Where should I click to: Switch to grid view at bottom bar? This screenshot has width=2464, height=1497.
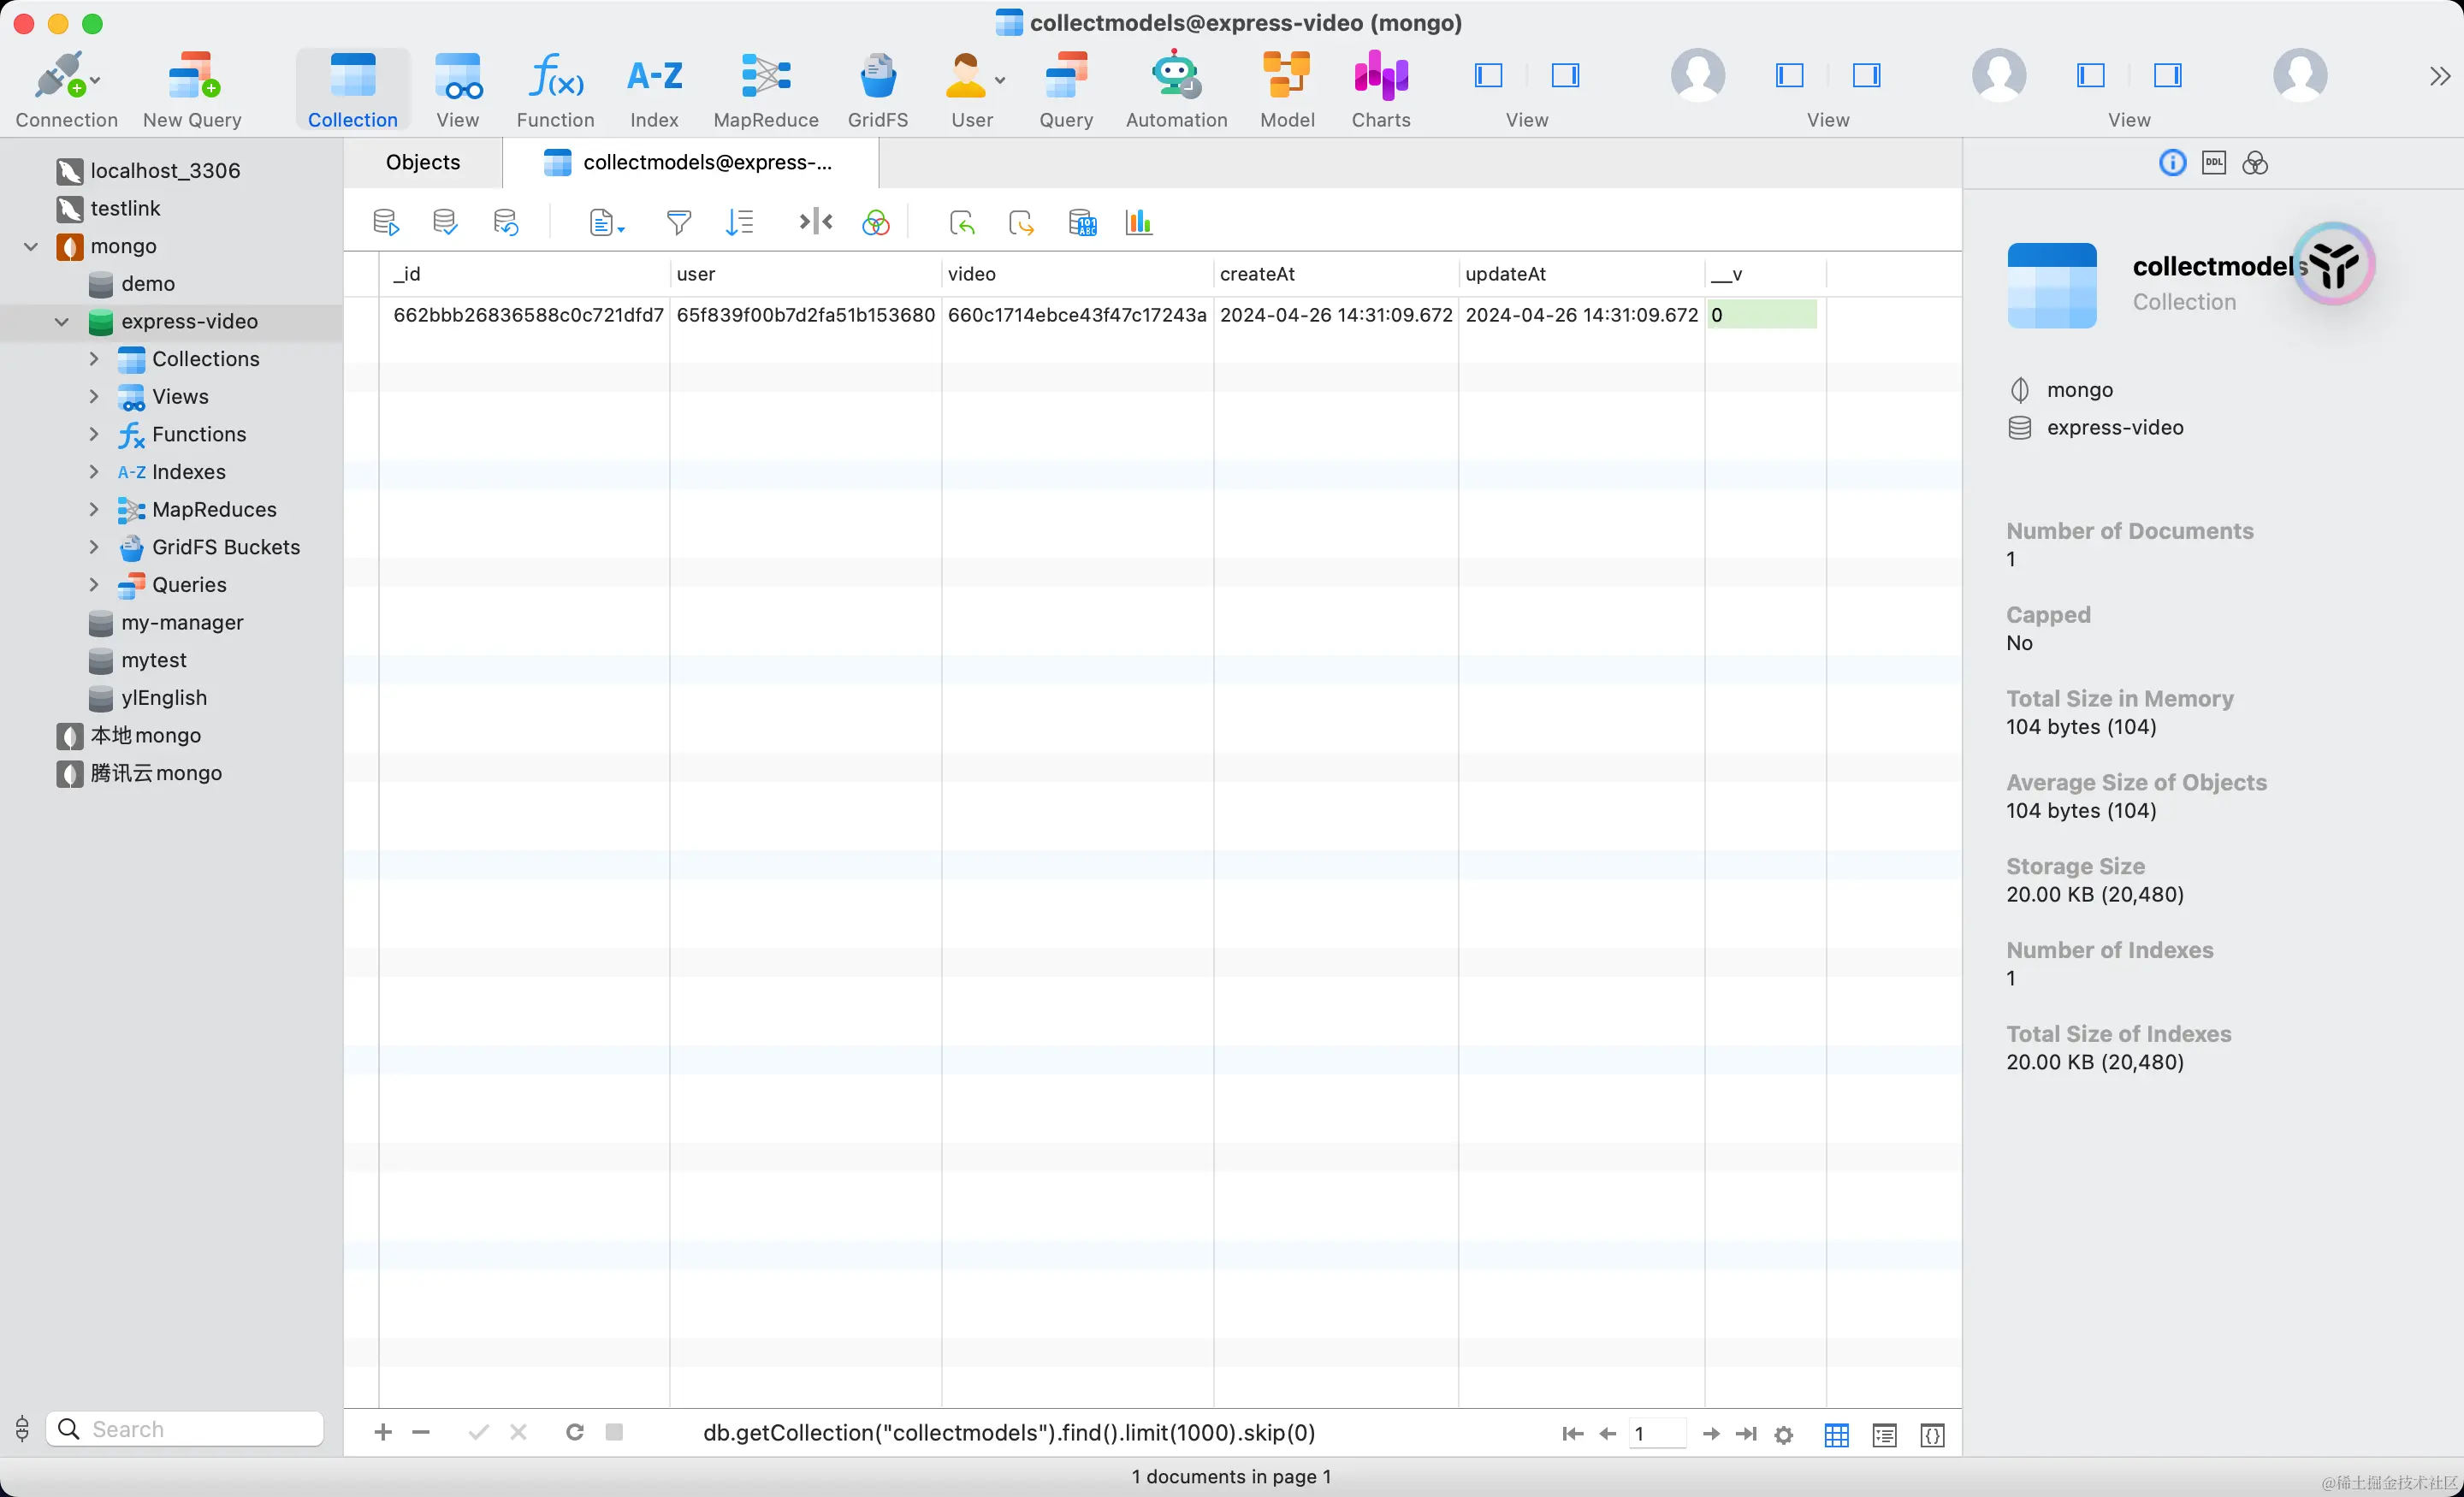coord(1836,1434)
